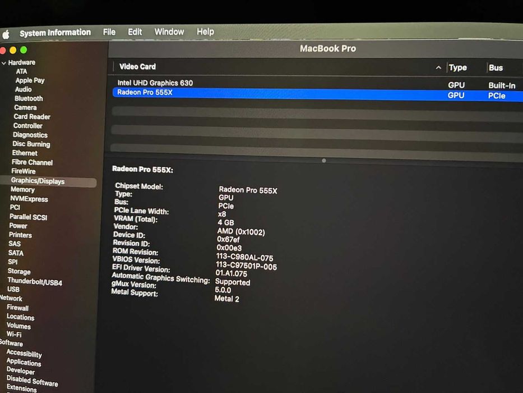Toggle sort order arrow in Video Card column
The width and height of the screenshot is (523, 393).
click(438, 67)
